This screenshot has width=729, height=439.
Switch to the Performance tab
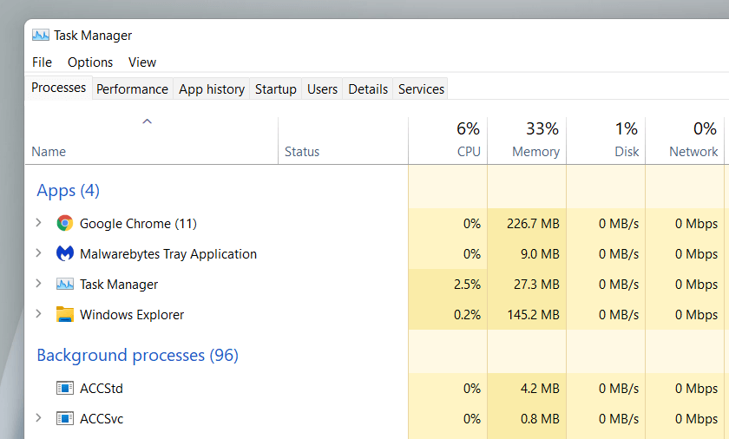coord(132,88)
